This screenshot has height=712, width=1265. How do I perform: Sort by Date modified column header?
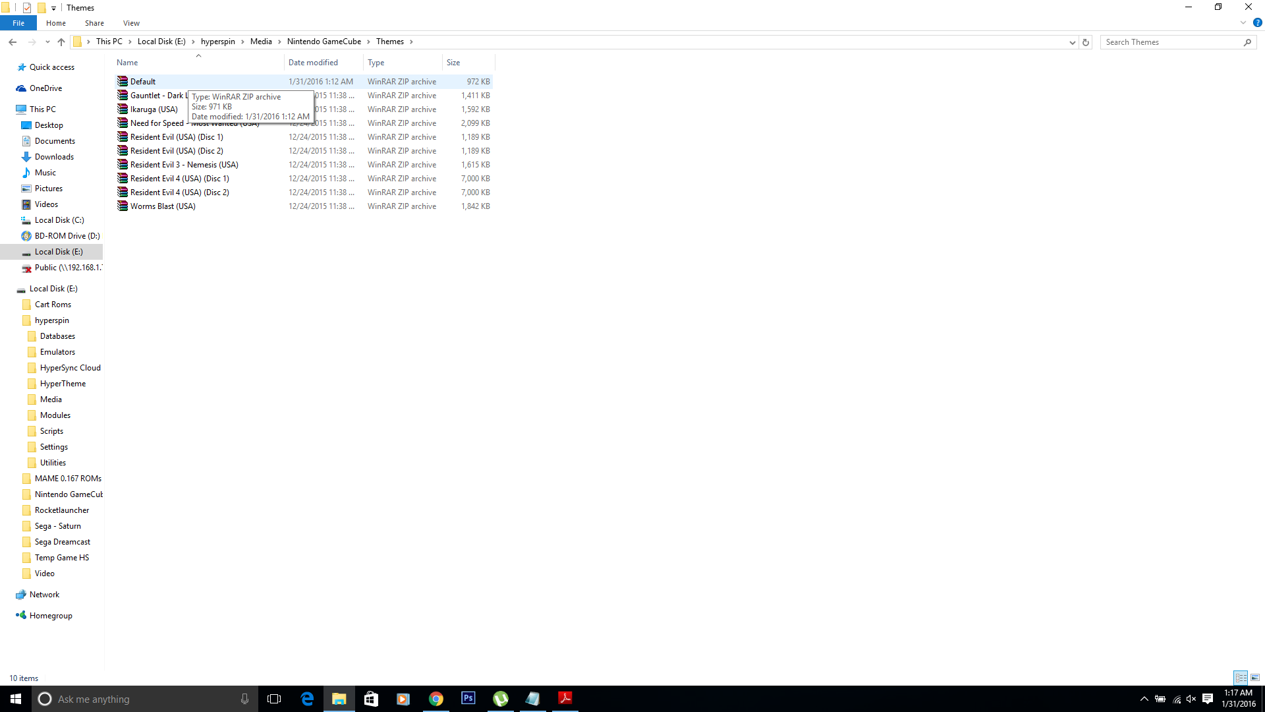click(x=314, y=63)
